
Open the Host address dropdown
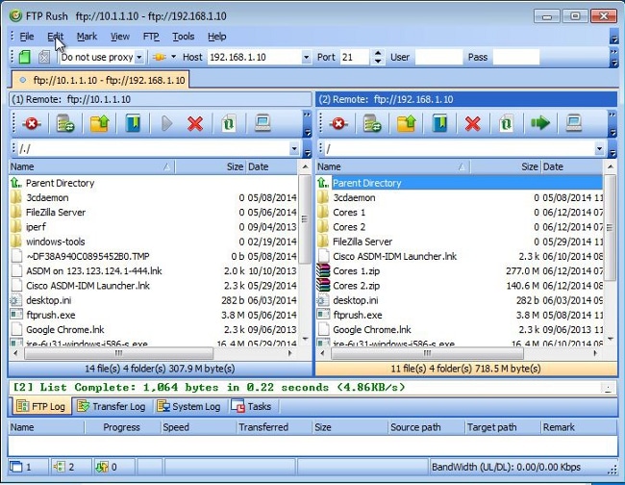click(x=306, y=58)
